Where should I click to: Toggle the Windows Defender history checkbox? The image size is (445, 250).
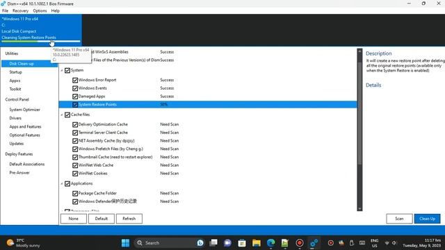click(x=75, y=201)
